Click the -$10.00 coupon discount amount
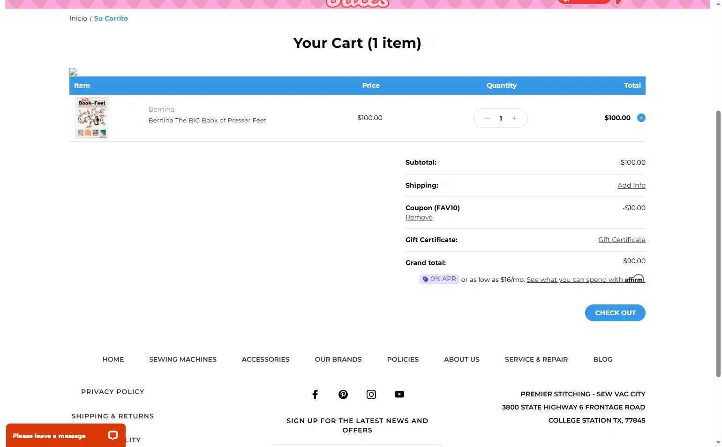The width and height of the screenshot is (722, 447). pyautogui.click(x=634, y=208)
